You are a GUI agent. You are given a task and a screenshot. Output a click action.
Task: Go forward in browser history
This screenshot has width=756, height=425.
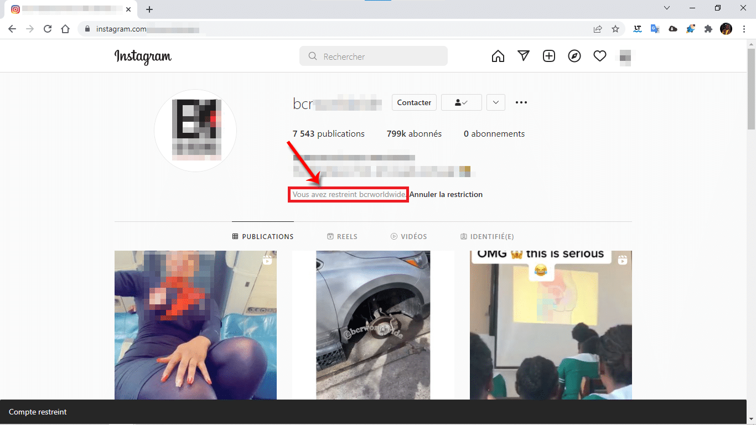point(30,29)
